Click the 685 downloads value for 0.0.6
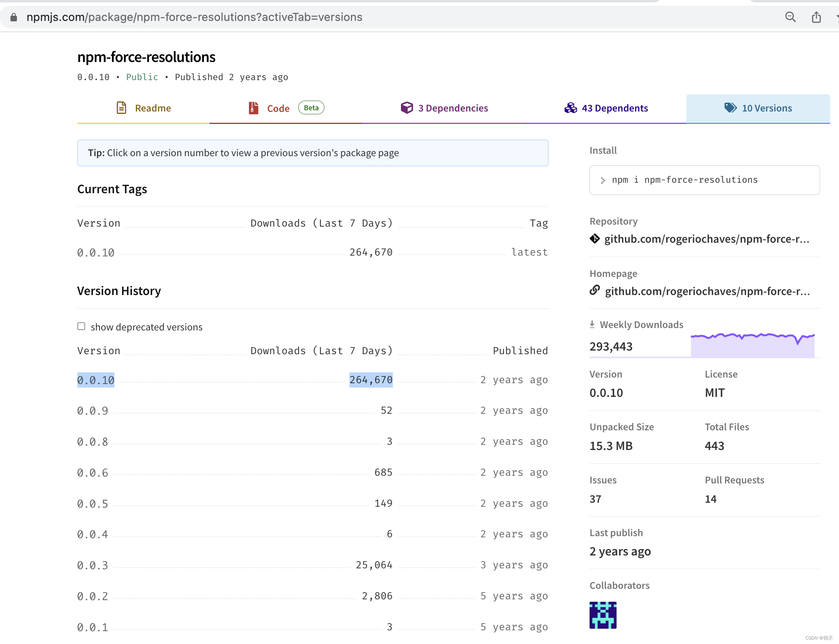 pyautogui.click(x=383, y=473)
